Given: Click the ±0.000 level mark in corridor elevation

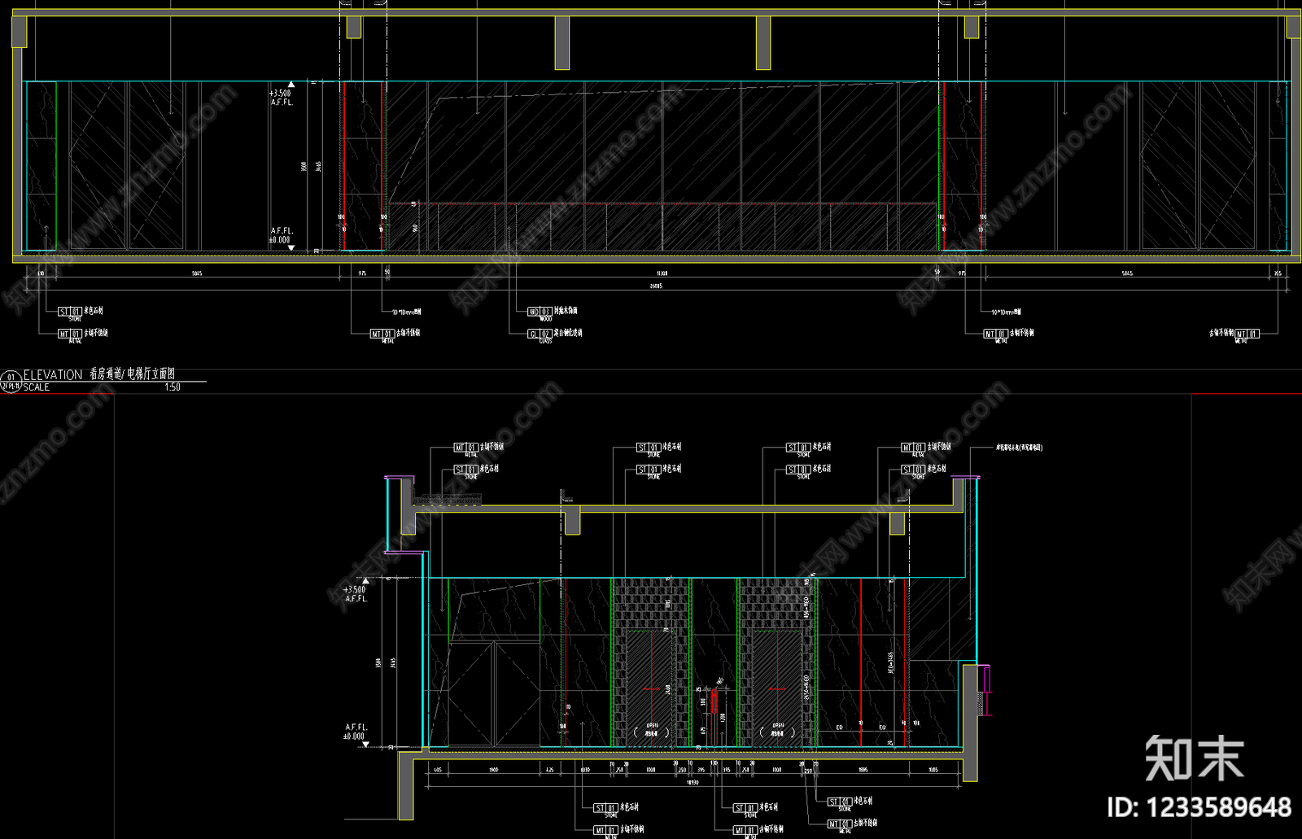Looking at the screenshot, I should 280,240.
